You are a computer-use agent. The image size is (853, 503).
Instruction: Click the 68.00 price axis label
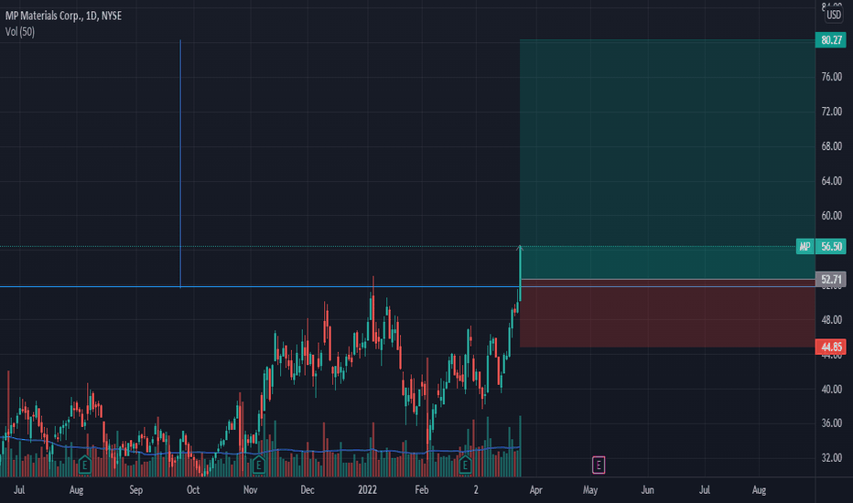(832, 146)
